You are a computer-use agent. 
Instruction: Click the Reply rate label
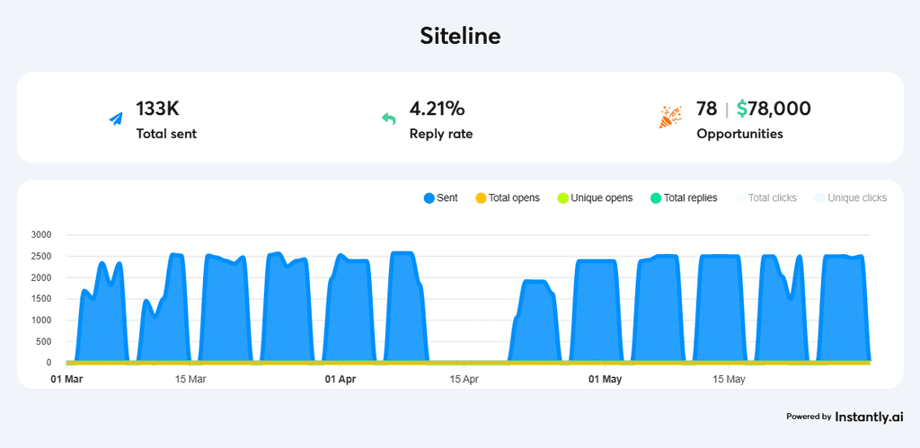pos(441,135)
